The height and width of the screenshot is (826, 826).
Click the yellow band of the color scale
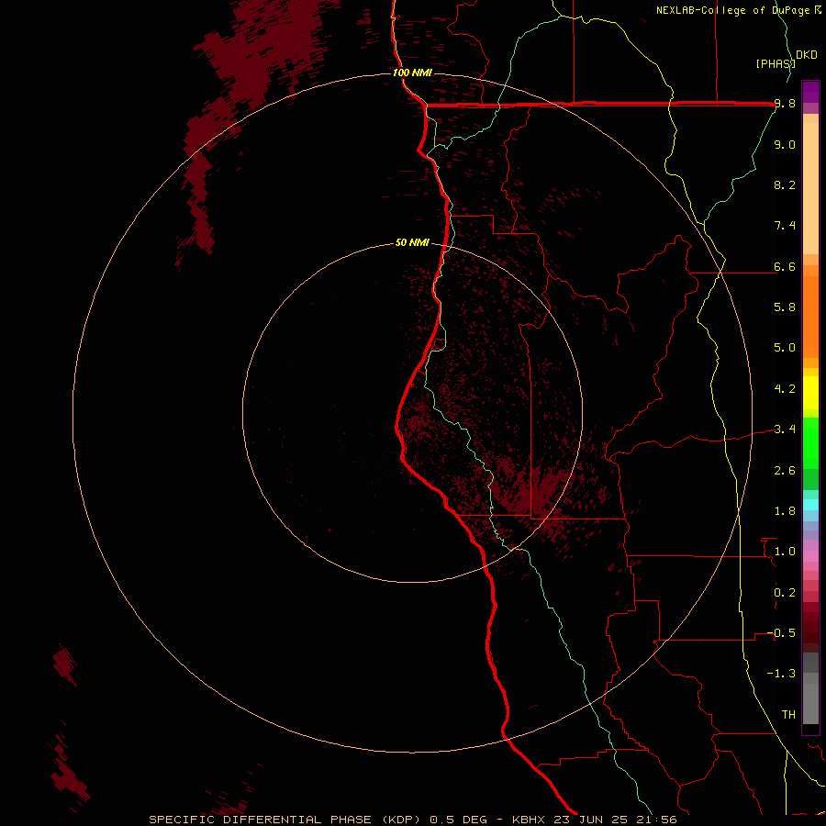tap(810, 393)
